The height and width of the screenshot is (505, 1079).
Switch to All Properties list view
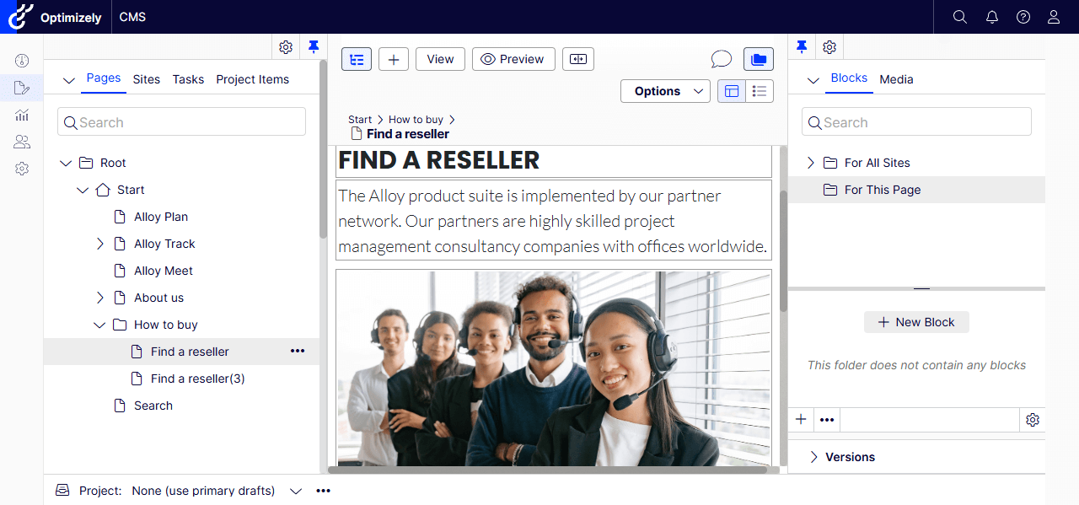(760, 91)
